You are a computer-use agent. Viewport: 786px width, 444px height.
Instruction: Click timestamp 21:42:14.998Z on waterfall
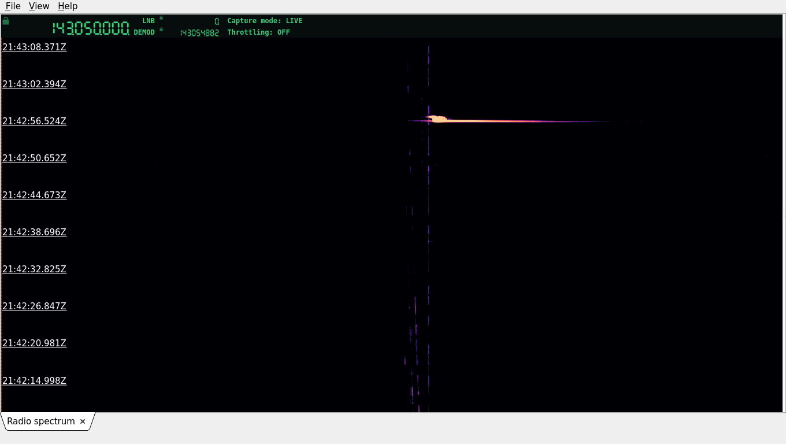point(34,380)
